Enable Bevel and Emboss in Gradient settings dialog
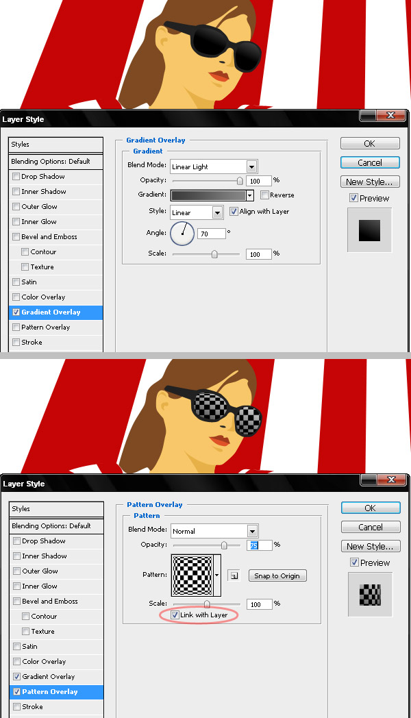This screenshot has width=411, height=718. [x=16, y=237]
